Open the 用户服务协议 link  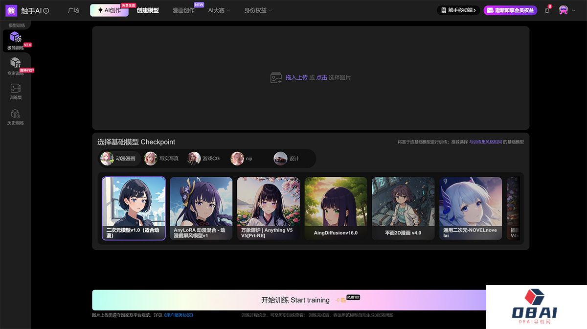coord(179,315)
